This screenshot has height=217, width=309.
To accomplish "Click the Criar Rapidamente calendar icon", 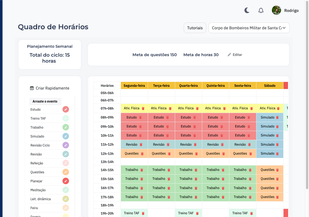I will (x=32, y=88).
